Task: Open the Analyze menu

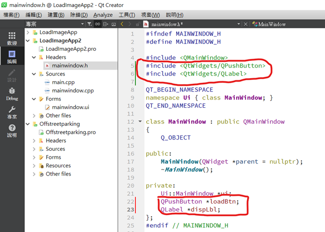Action: [103, 15]
